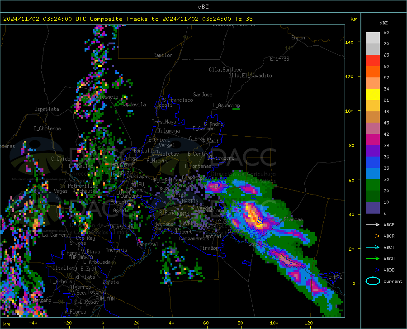This screenshot has height=329, width=407.
Task: Click the green VBCU arrow legend icon
Action: coord(373,258)
